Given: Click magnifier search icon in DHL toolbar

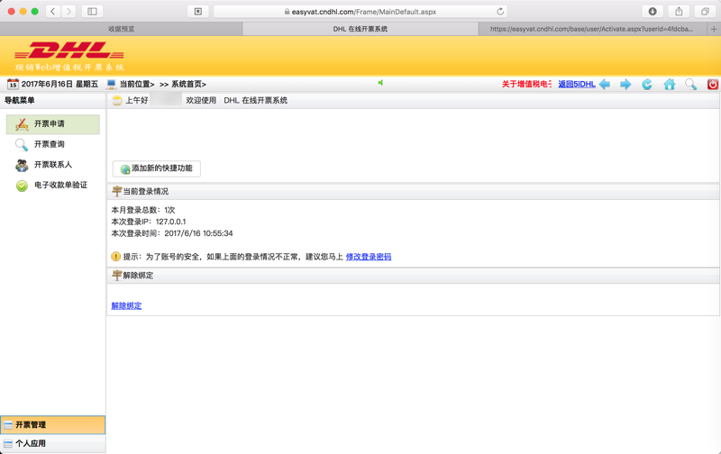Looking at the screenshot, I should point(690,84).
